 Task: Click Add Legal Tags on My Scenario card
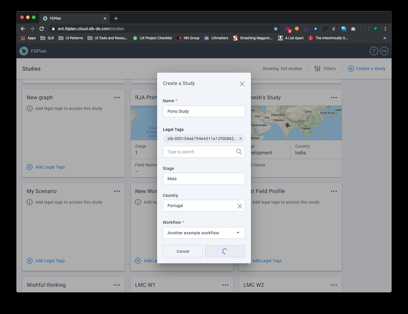point(46,260)
